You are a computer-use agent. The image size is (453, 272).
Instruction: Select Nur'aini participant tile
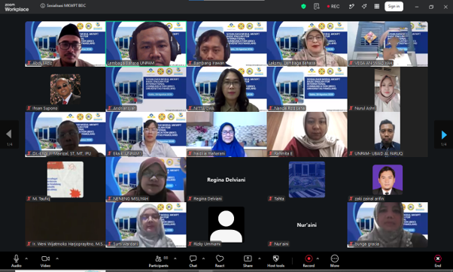pos(307,225)
